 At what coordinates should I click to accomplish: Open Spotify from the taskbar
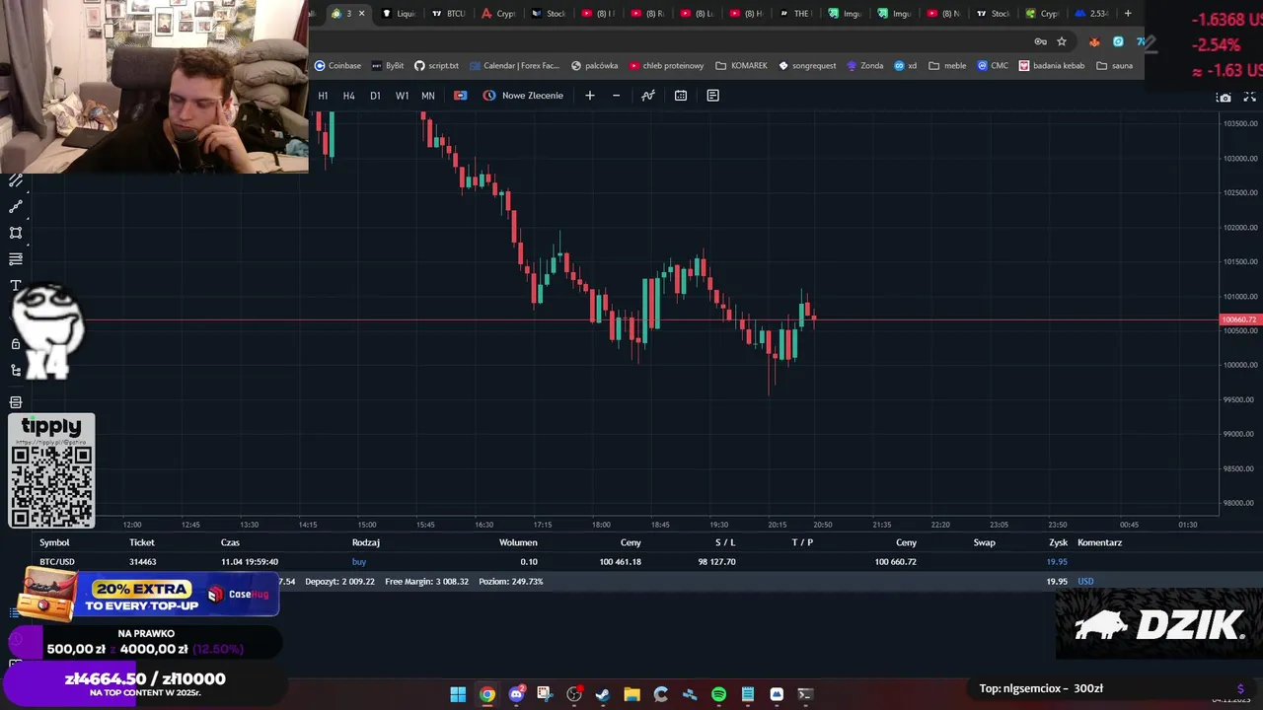coord(718,694)
